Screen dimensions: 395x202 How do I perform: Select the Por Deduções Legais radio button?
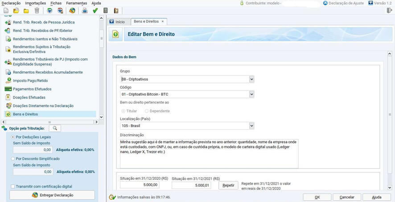coord(13,137)
